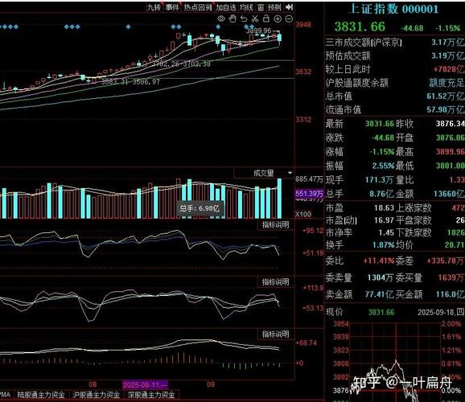Switch to 深股通主力资金 bottom tab
465x402 pixels.
[x=151, y=395]
